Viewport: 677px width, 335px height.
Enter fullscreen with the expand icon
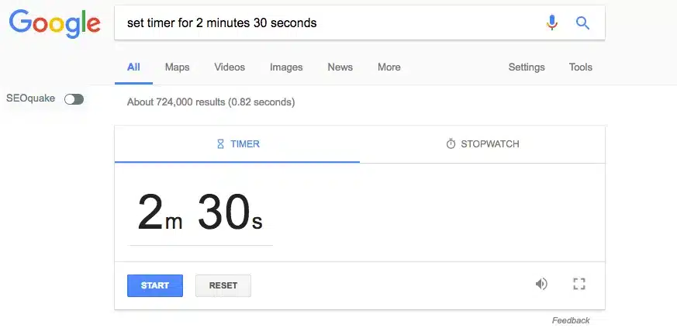point(579,284)
